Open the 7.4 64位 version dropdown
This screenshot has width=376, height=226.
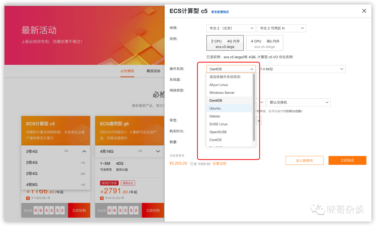(x=301, y=69)
